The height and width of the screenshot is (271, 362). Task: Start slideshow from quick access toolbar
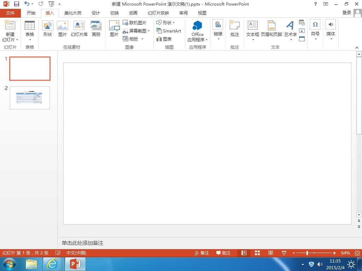(x=51, y=4)
